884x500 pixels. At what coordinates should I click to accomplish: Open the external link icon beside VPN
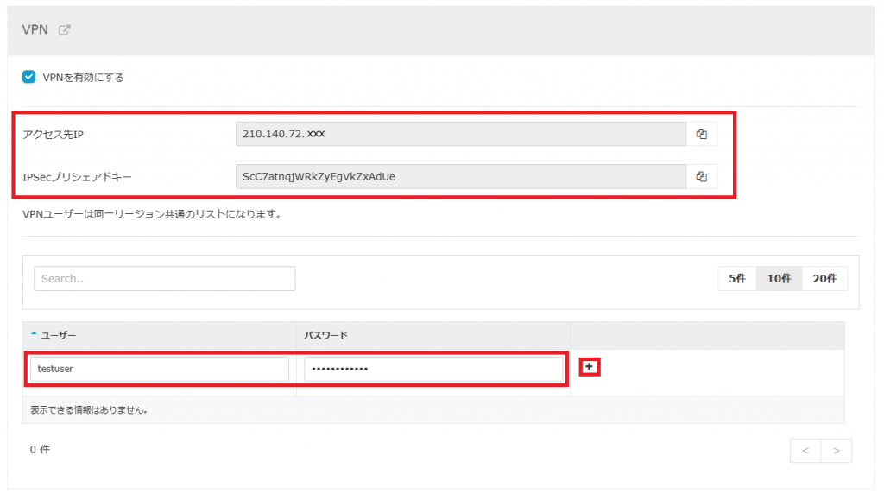pos(64,30)
